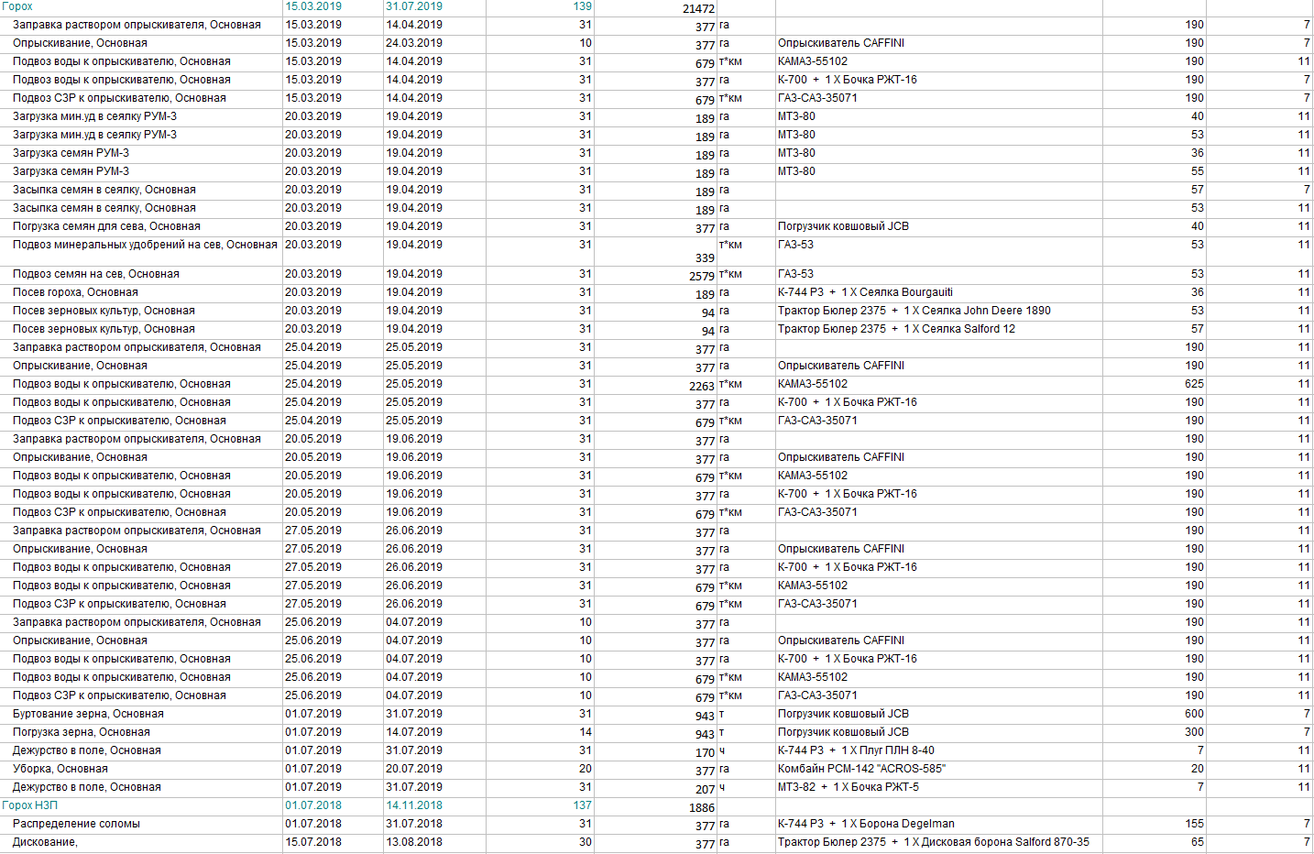1314x854 pixels.
Task: Select 'Погрузка зерна, Основная' operation
Action: point(82,732)
